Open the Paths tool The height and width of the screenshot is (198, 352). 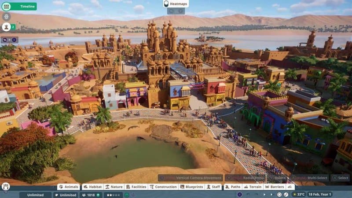pyautogui.click(x=233, y=187)
